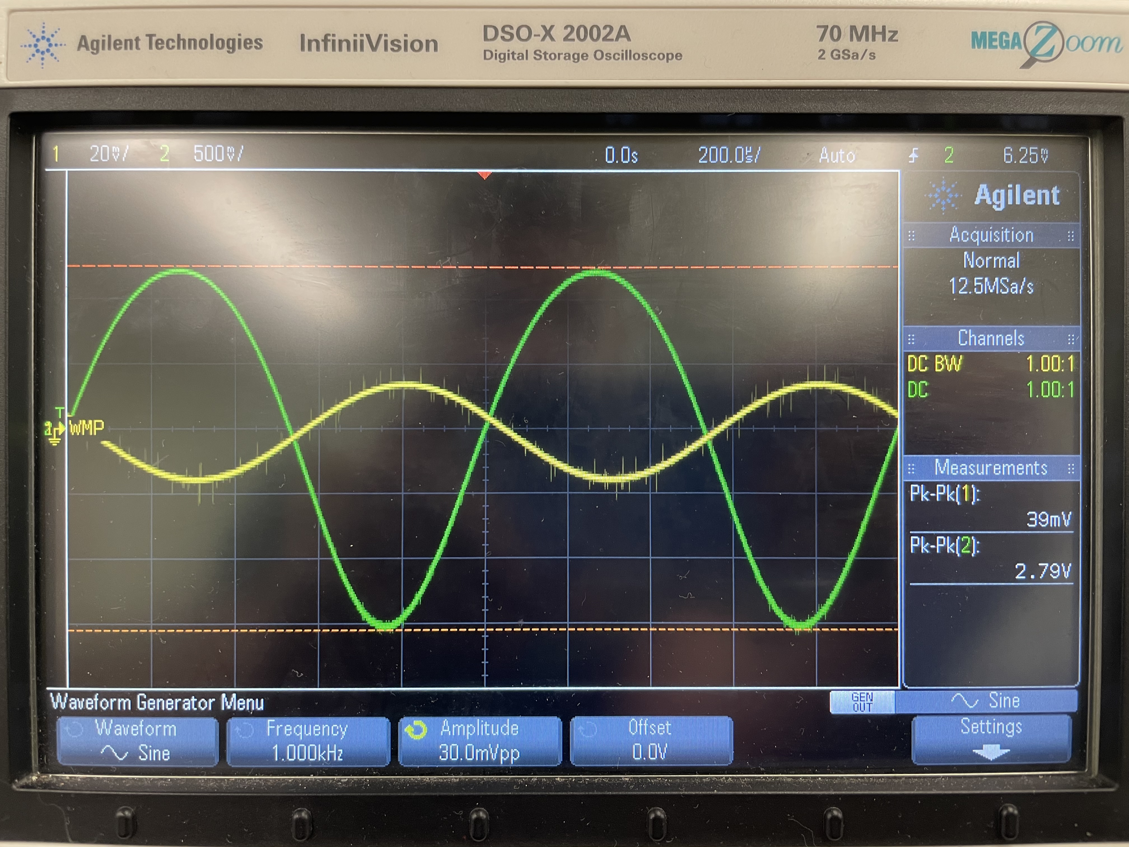Image resolution: width=1129 pixels, height=847 pixels.
Task: Click the green DC channel 2 row
Action: (x=991, y=390)
